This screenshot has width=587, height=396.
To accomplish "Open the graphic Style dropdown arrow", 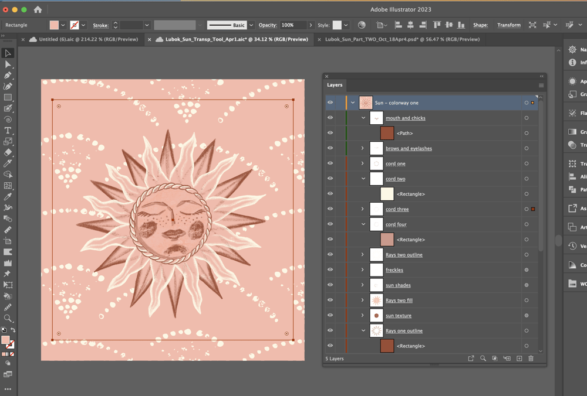I will tap(346, 25).
